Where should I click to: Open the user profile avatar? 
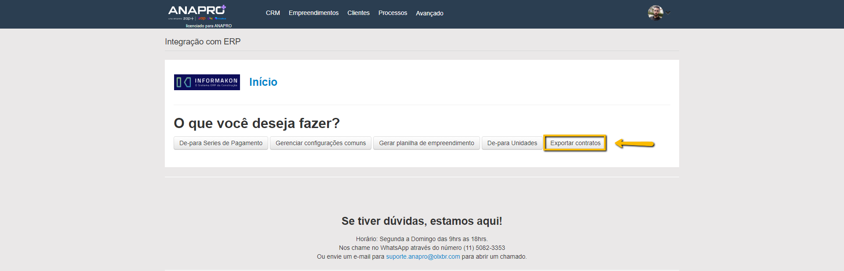[655, 13]
